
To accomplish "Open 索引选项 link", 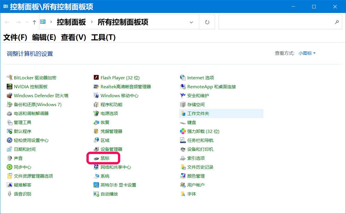I will click(196, 158).
